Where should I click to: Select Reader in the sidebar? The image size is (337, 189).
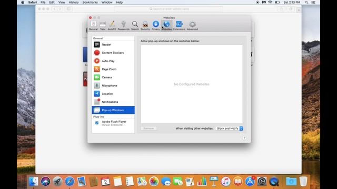point(113,45)
